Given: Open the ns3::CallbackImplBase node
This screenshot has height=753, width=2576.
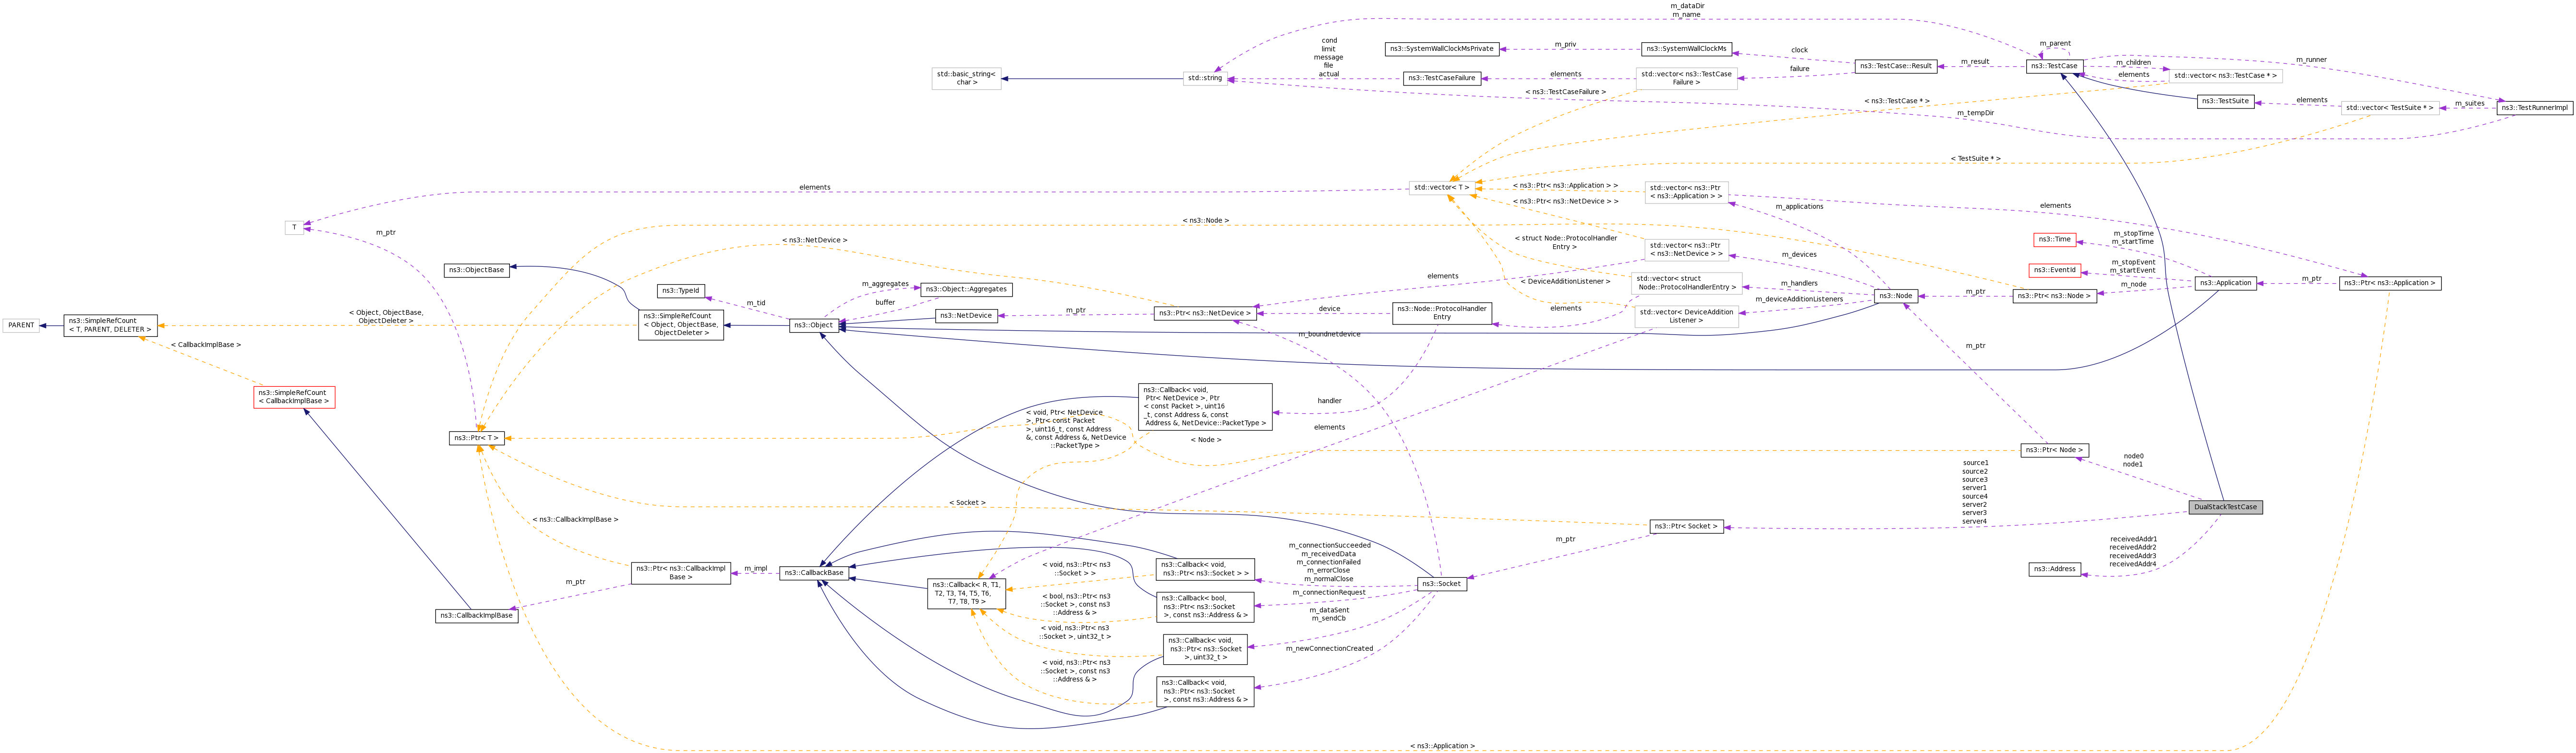Looking at the screenshot, I should coord(476,616).
